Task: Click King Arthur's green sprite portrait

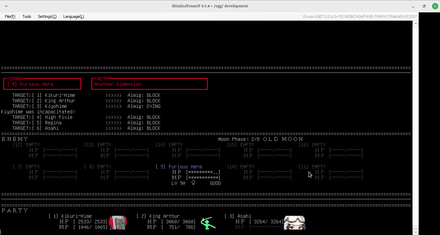Action: tap(208, 223)
